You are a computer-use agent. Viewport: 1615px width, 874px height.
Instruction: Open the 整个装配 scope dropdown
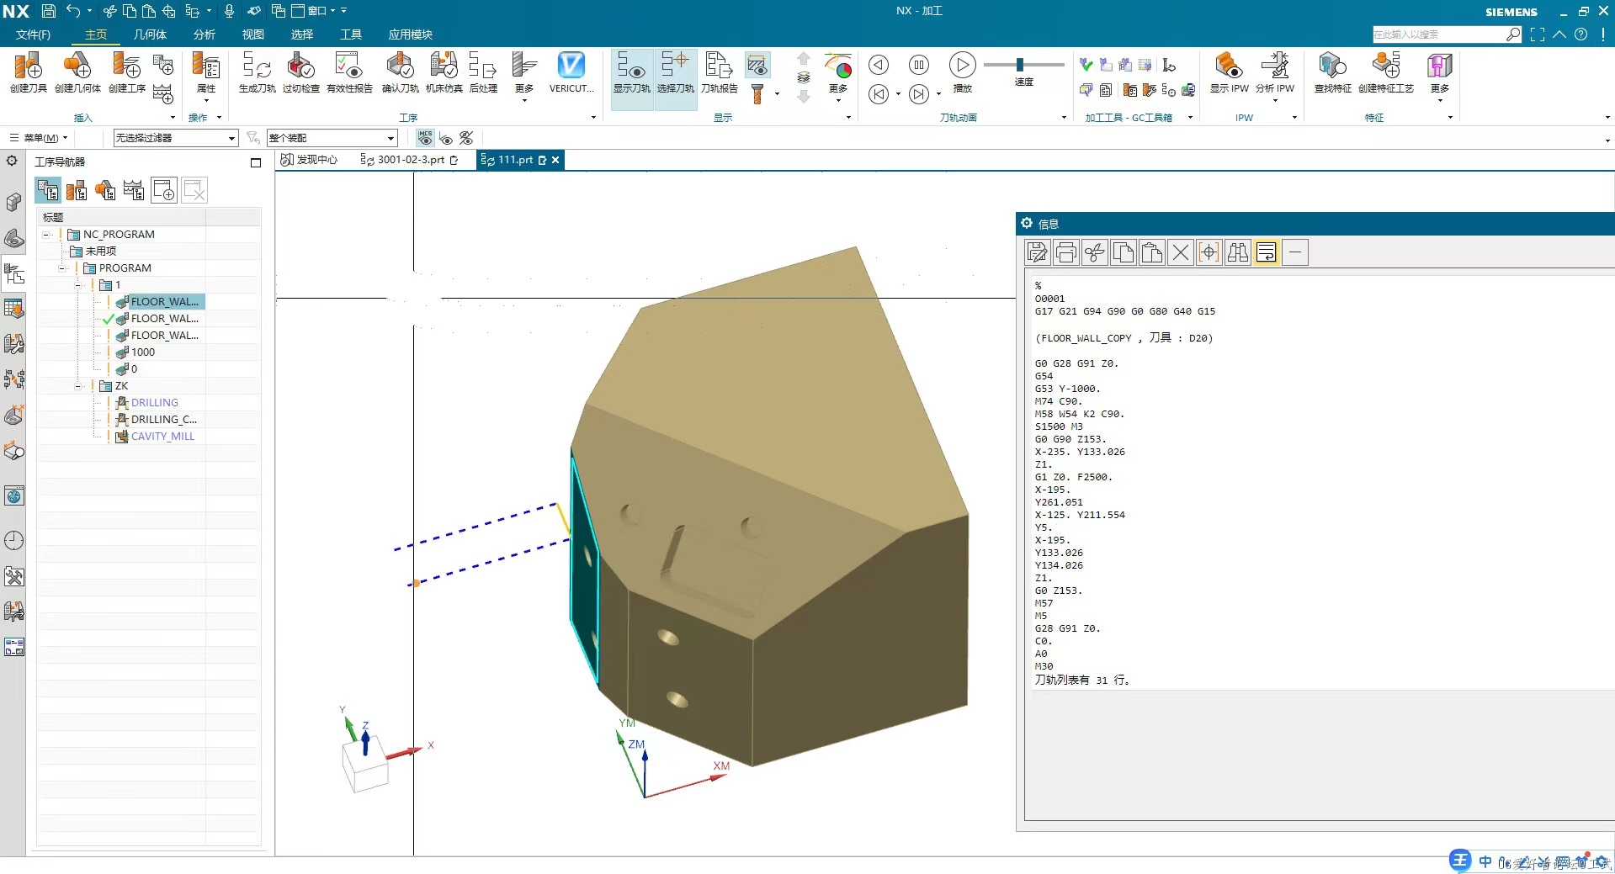[332, 138]
